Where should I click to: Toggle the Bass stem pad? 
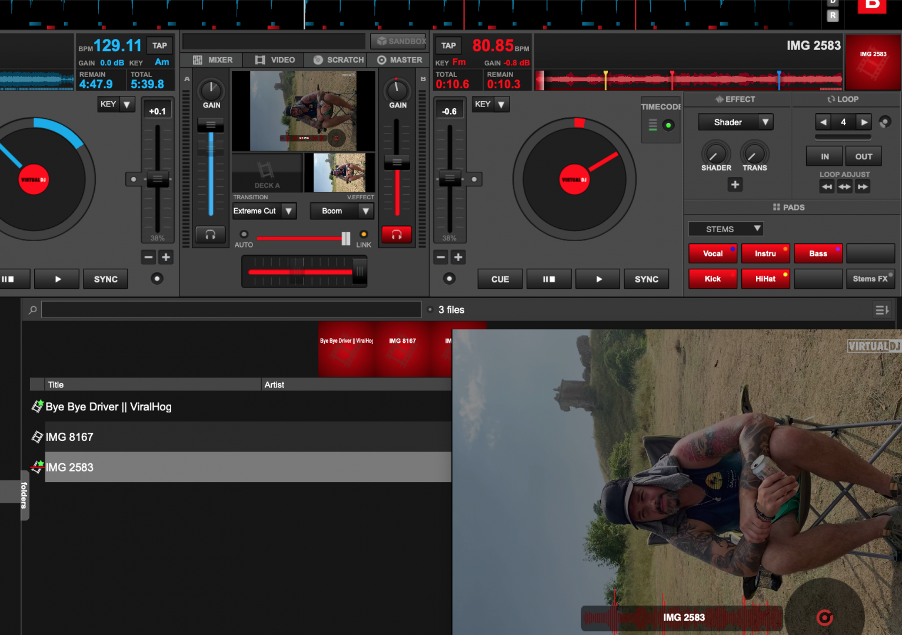[x=818, y=253]
